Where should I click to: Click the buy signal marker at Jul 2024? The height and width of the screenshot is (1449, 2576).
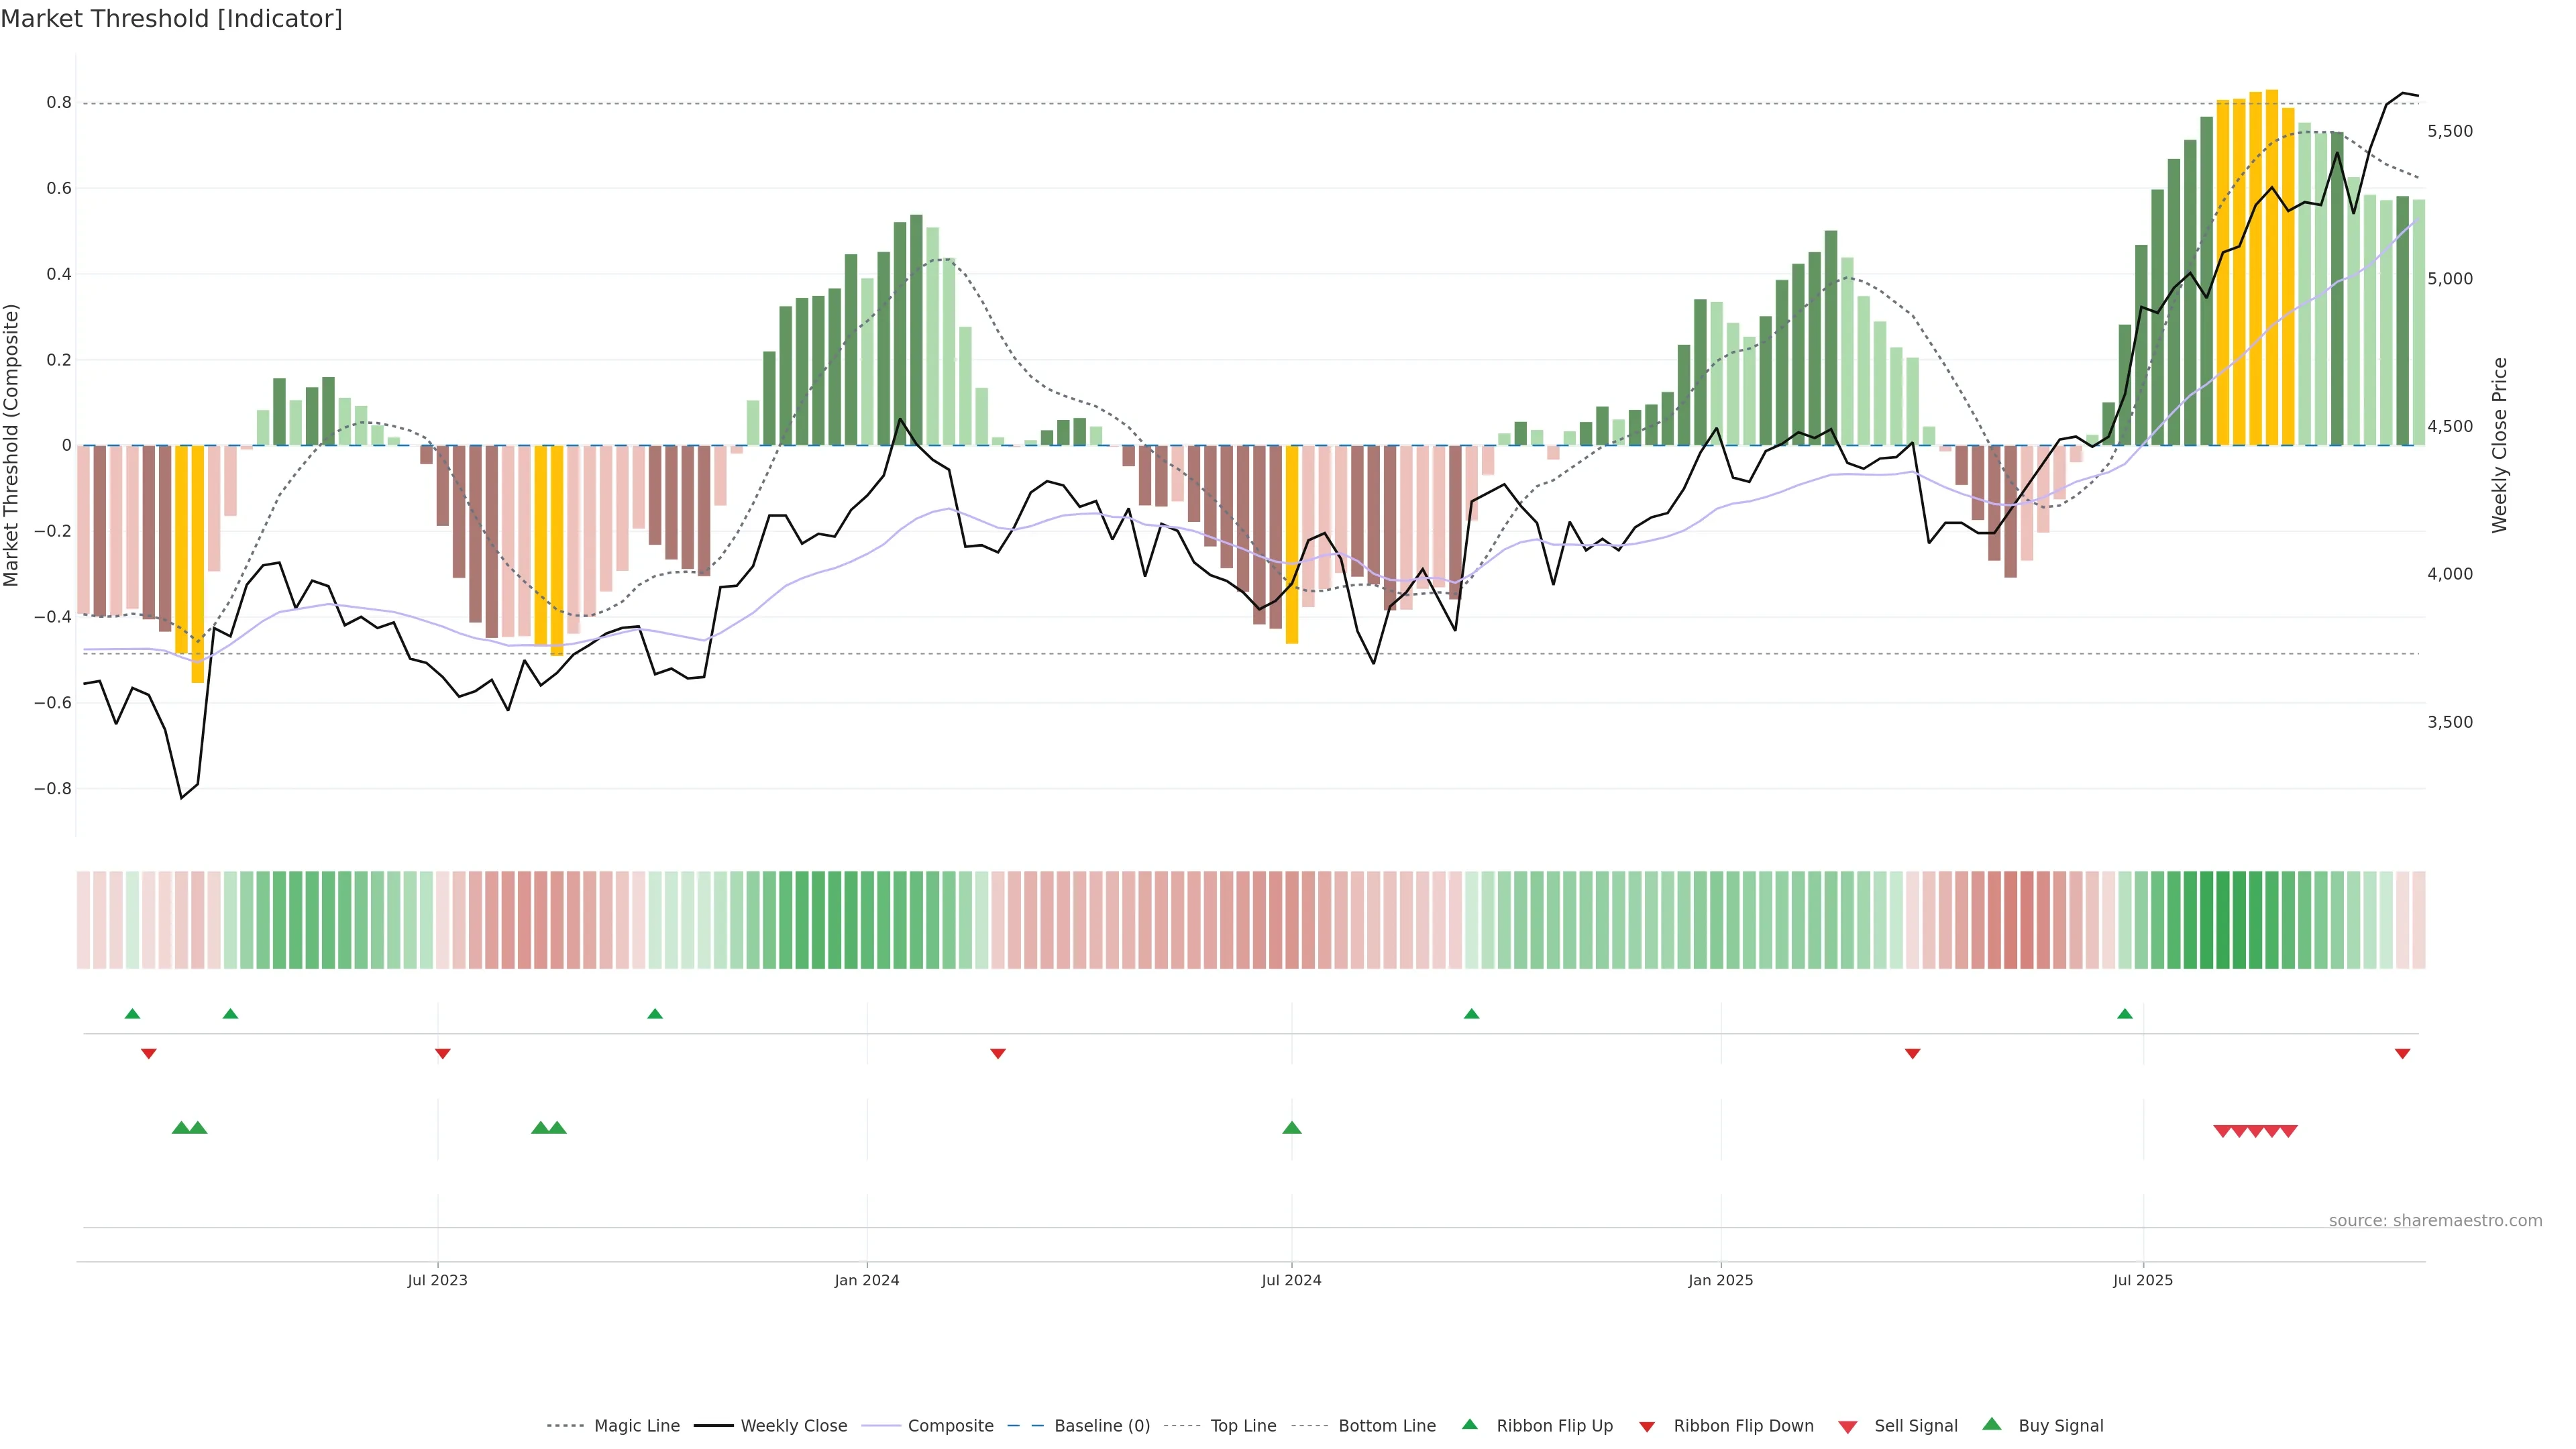[x=1291, y=1128]
